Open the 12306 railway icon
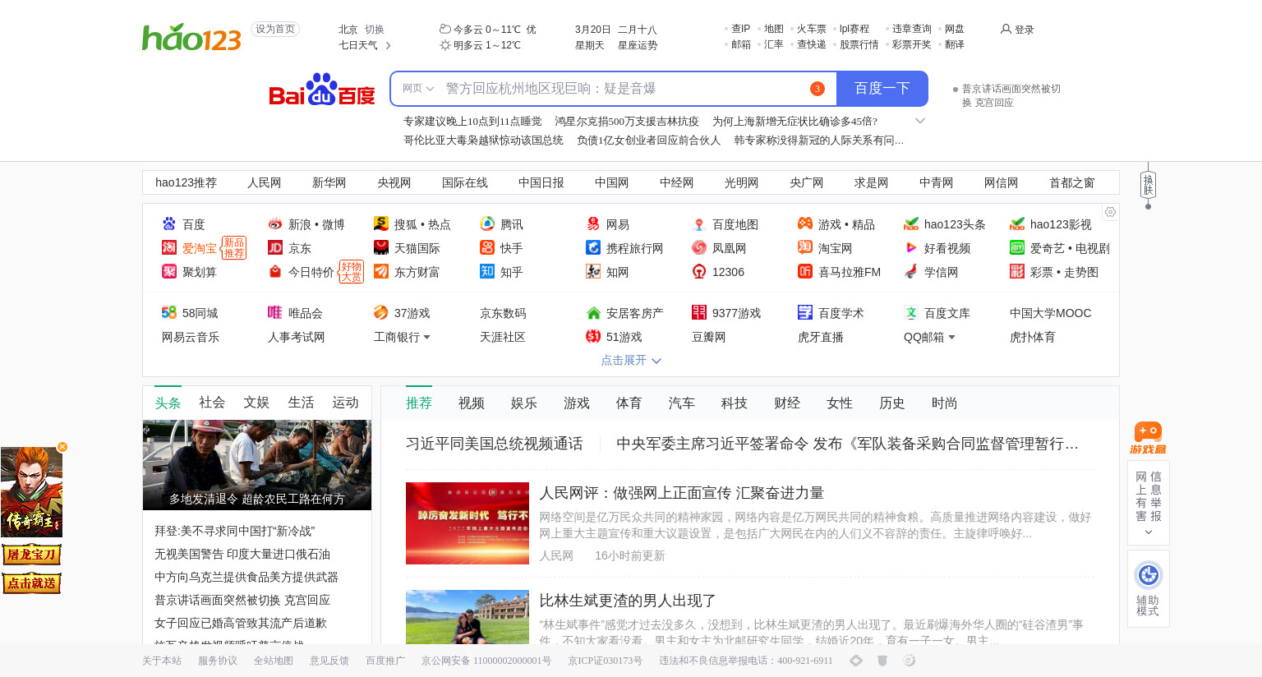The width and height of the screenshot is (1262, 677). point(699,272)
